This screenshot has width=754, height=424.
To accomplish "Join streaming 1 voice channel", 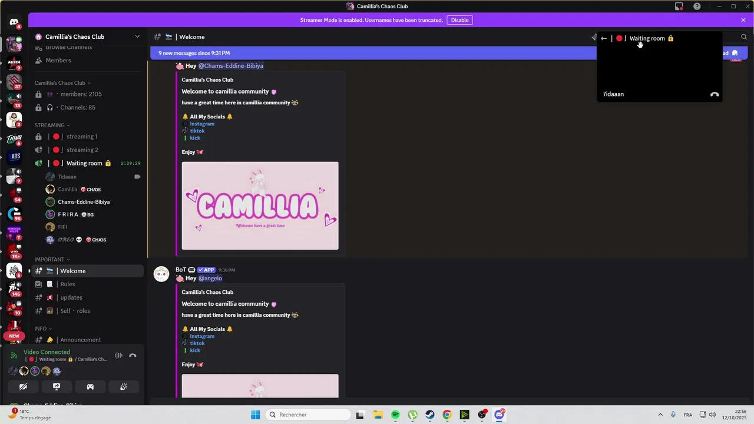I will pos(87,137).
